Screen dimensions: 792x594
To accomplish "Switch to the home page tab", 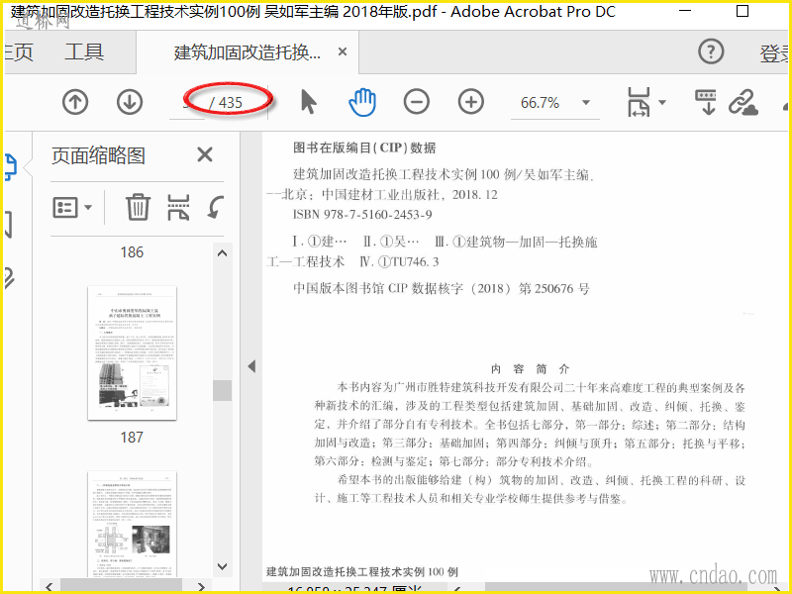I will 19,52.
